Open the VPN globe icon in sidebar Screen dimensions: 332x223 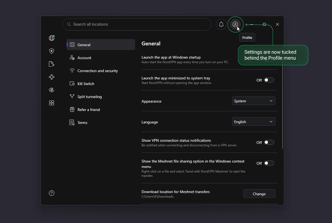(x=52, y=38)
